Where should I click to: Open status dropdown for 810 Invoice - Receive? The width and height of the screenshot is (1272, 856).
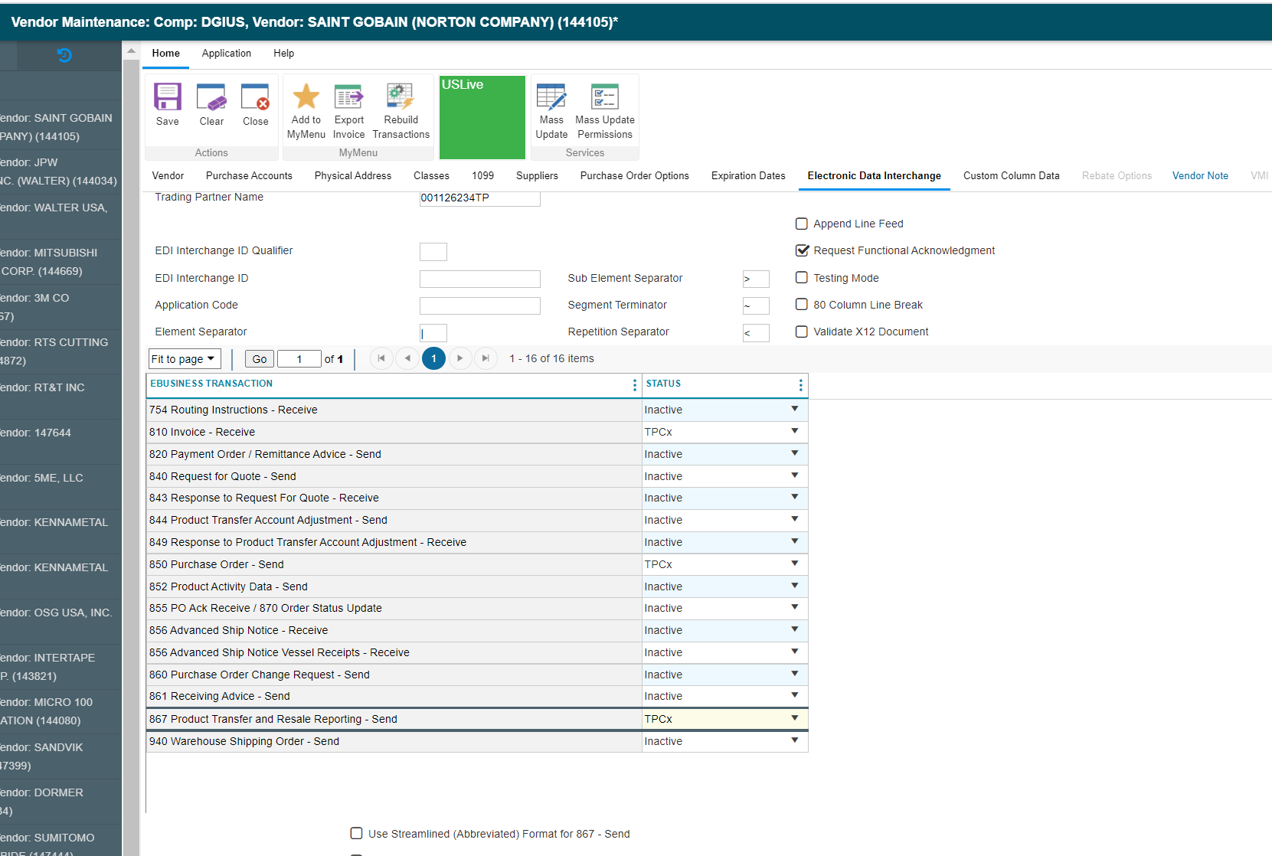click(794, 432)
